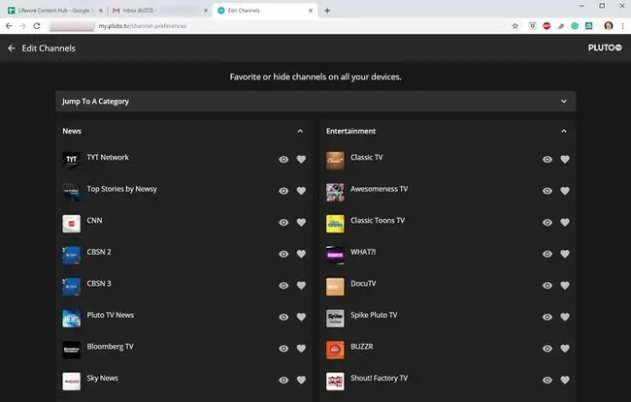Toggle Spike Pluto TV visibility eye

548,317
